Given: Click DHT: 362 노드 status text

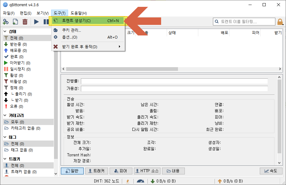Looking at the screenshot, I should tap(106, 181).
